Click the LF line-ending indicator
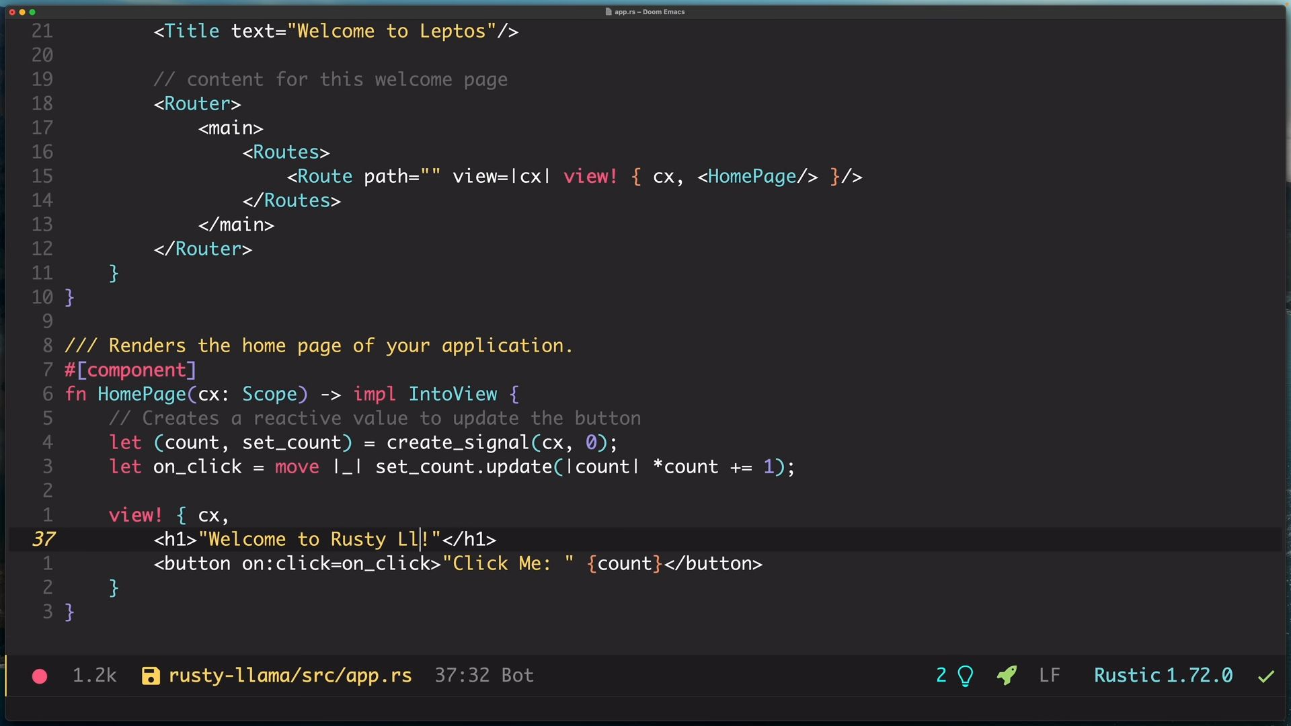The width and height of the screenshot is (1291, 726). (x=1049, y=676)
